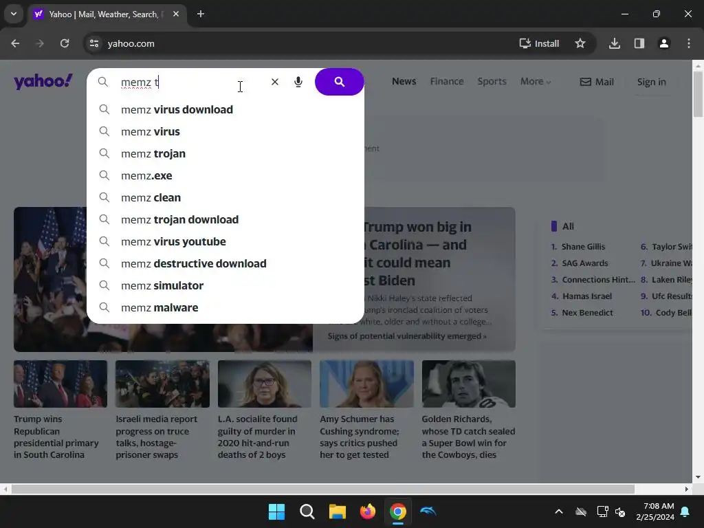
Task: Open the Sports section
Action: click(x=492, y=81)
